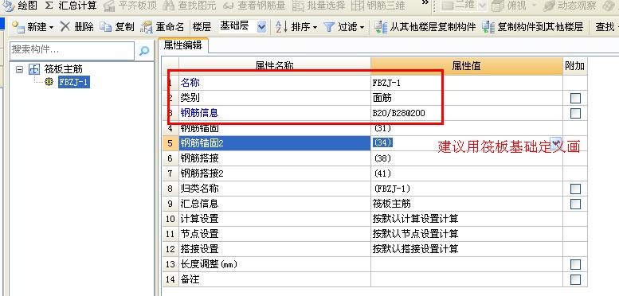The image size is (619, 296).
Task: Click the 按默认节点设置计算 cell
Action: click(467, 234)
